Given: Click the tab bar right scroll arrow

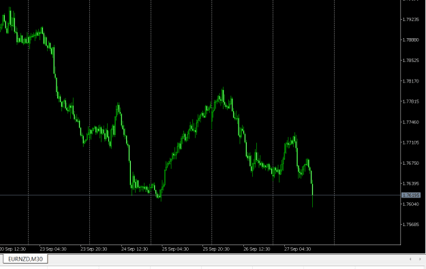Looking at the screenshot, I should tap(420, 259).
